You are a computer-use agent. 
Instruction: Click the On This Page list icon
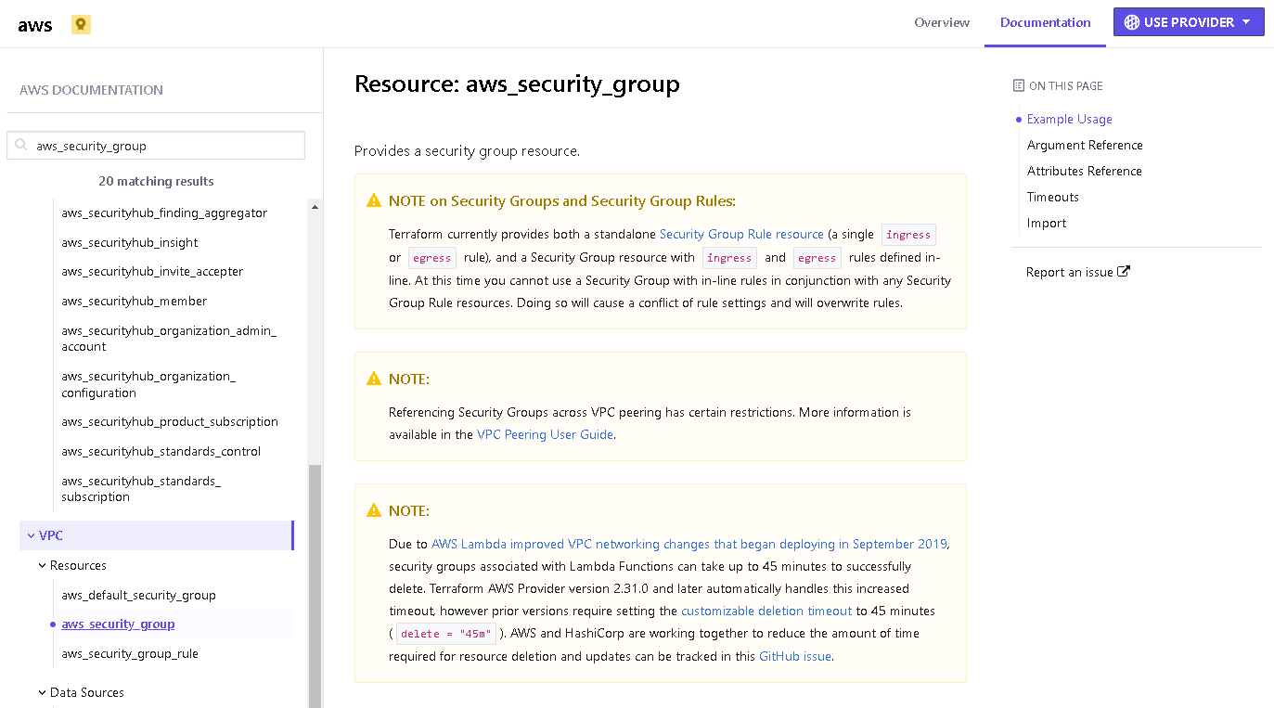tap(1019, 85)
